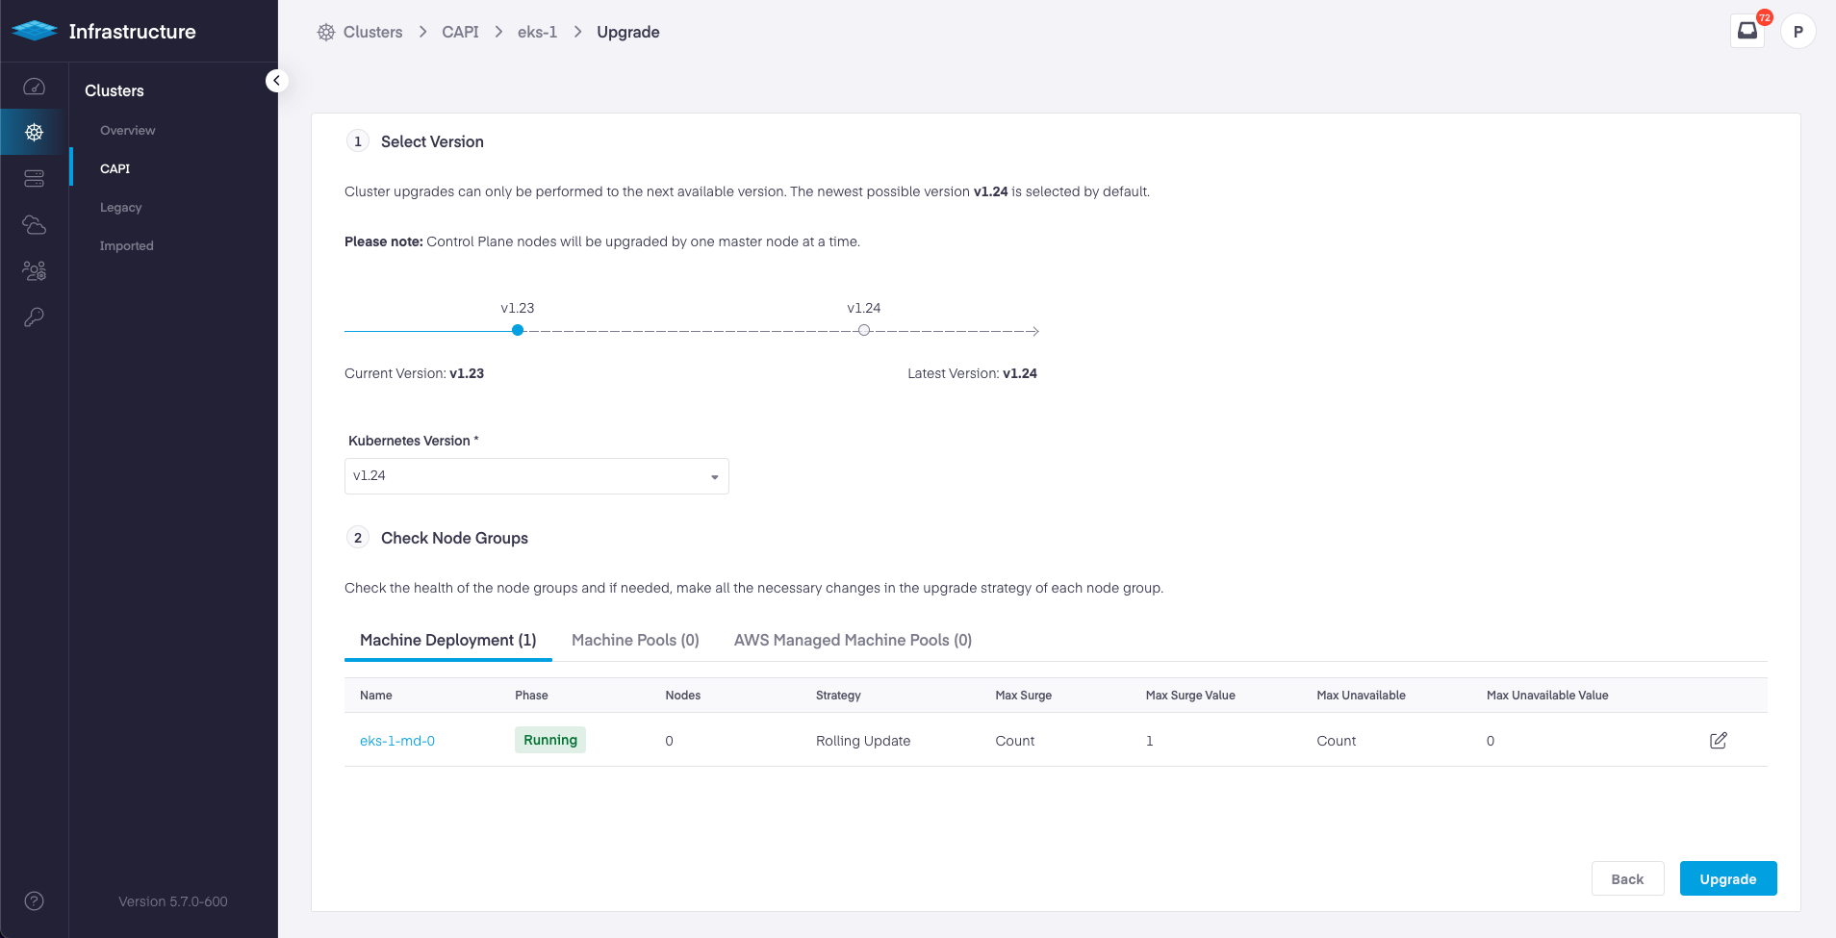Open the user profile avatar P
This screenshot has width=1836, height=938.
1798,32
